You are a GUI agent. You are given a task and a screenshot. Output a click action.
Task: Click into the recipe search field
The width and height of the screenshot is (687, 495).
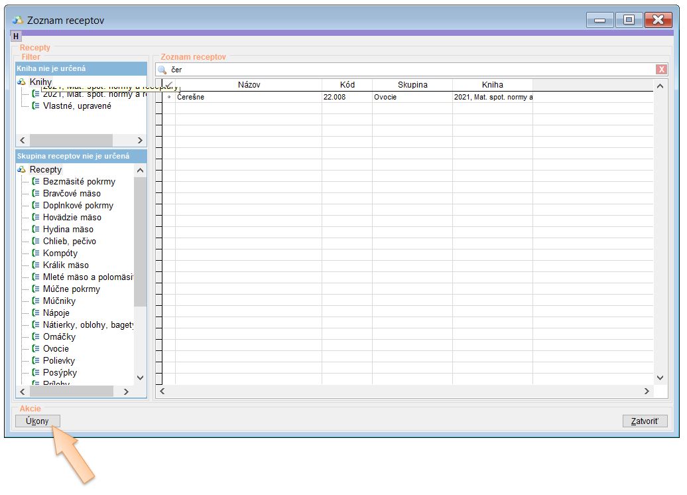[411, 70]
